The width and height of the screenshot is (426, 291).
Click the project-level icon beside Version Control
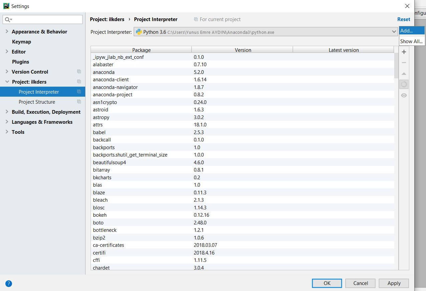[79, 72]
